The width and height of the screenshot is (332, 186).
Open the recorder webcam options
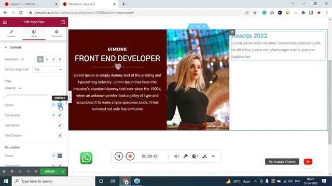click(195, 156)
